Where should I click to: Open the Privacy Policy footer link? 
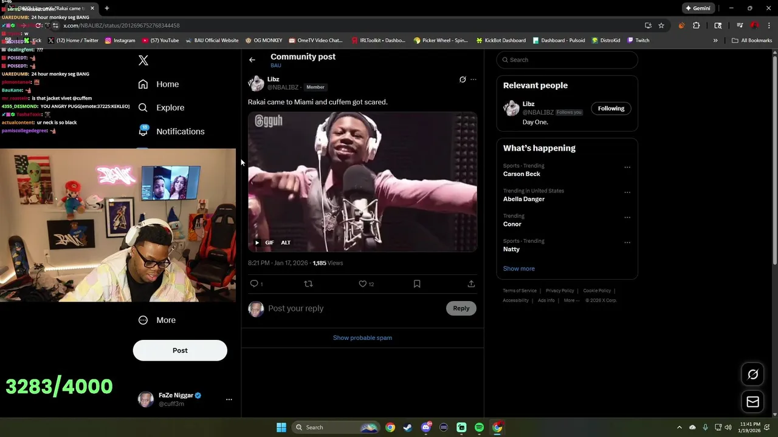560,291
